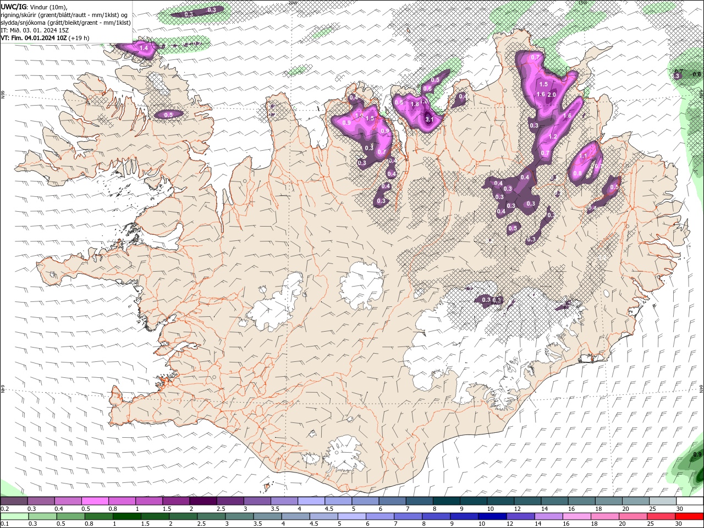Screen dimensions: 704x528
Task: Click the "UWC/IG: Vindur (10m)," title line
Action: point(34,7)
